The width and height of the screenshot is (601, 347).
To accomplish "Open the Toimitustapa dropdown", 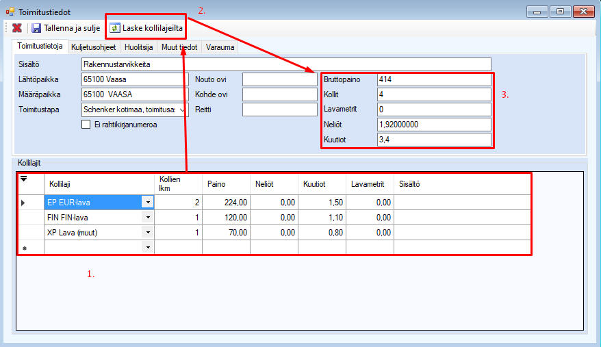I will click(181, 110).
